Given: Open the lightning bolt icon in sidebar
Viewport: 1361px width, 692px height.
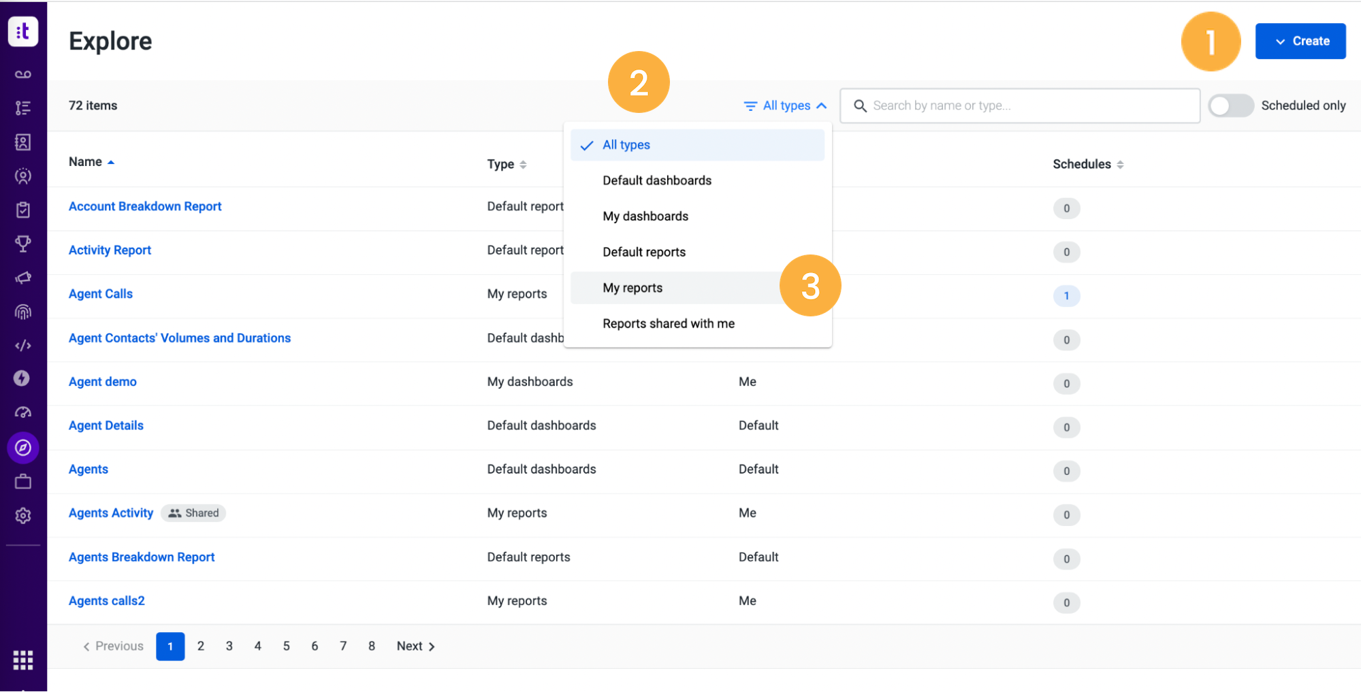Looking at the screenshot, I should pos(22,378).
